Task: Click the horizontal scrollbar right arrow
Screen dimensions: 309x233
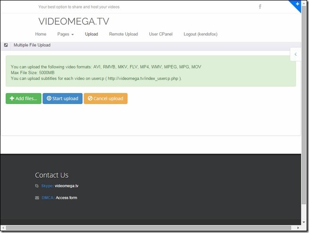Action: coord(298,228)
